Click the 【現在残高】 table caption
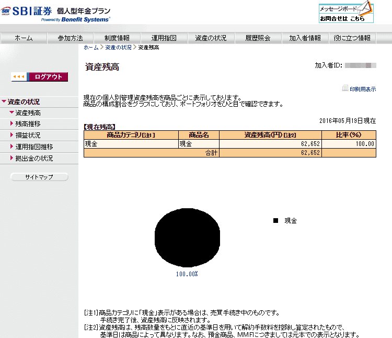Viewport: 392px width, 338px height. pos(99,127)
